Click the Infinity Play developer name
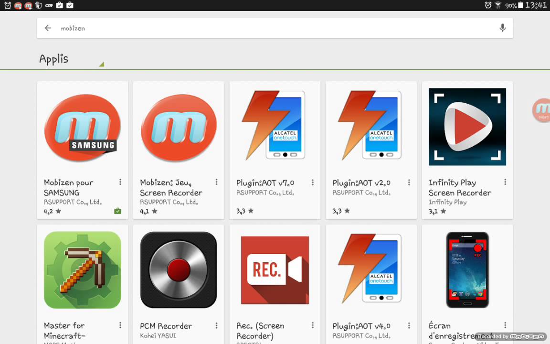 [447, 202]
